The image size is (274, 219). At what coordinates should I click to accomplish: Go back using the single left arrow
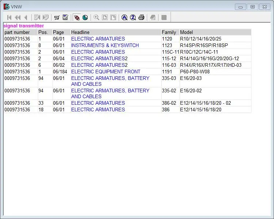point(26,18)
